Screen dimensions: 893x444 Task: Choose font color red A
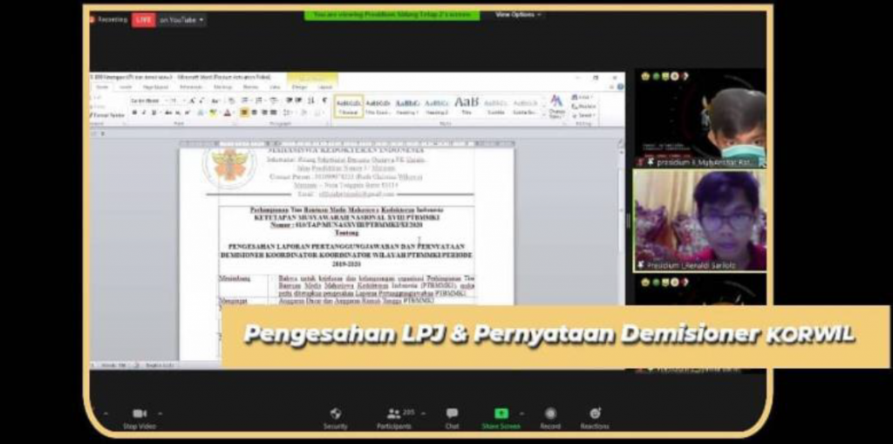pyautogui.click(x=228, y=113)
